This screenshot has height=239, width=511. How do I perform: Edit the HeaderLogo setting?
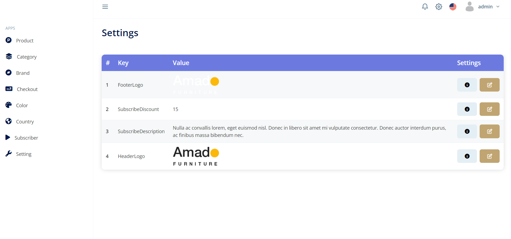point(489,156)
